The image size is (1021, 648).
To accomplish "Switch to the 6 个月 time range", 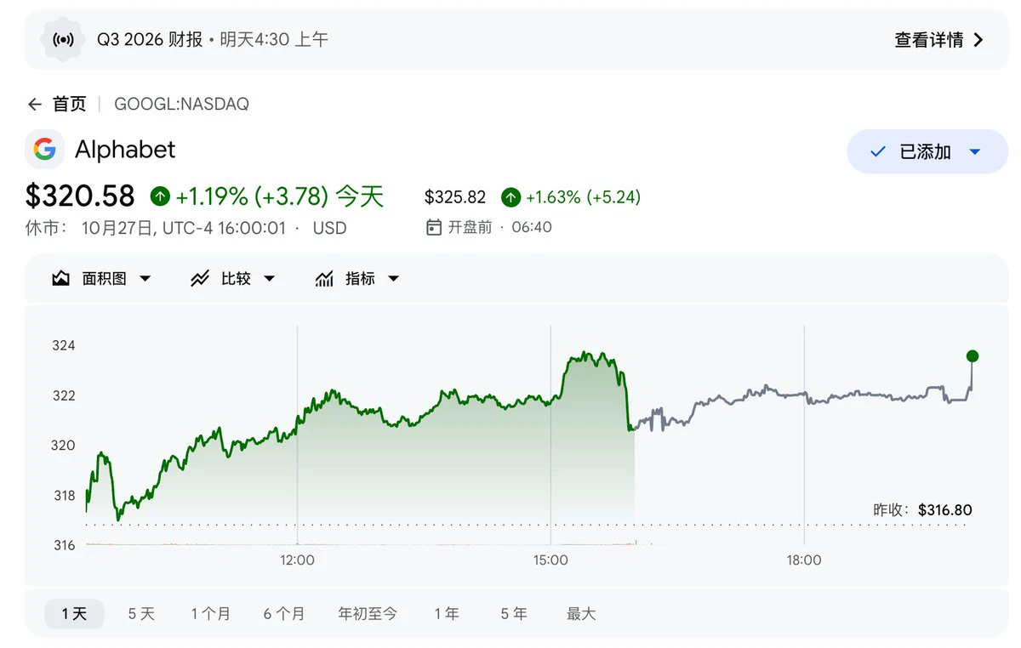I will point(284,613).
